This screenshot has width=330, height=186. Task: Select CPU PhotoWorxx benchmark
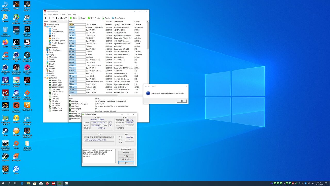[x=56, y=92]
